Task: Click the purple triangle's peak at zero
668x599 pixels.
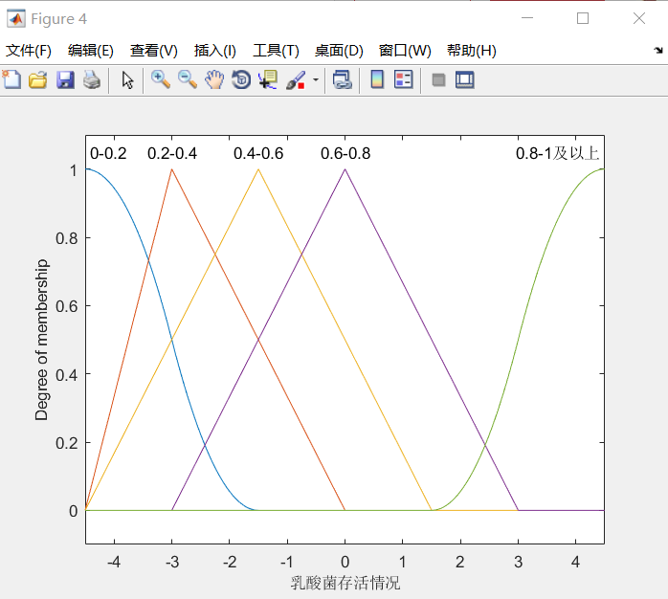Action: tap(345, 169)
